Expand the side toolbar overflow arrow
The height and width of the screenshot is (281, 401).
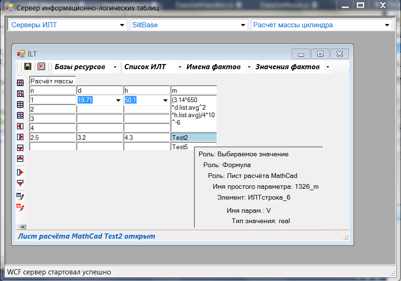22,227
